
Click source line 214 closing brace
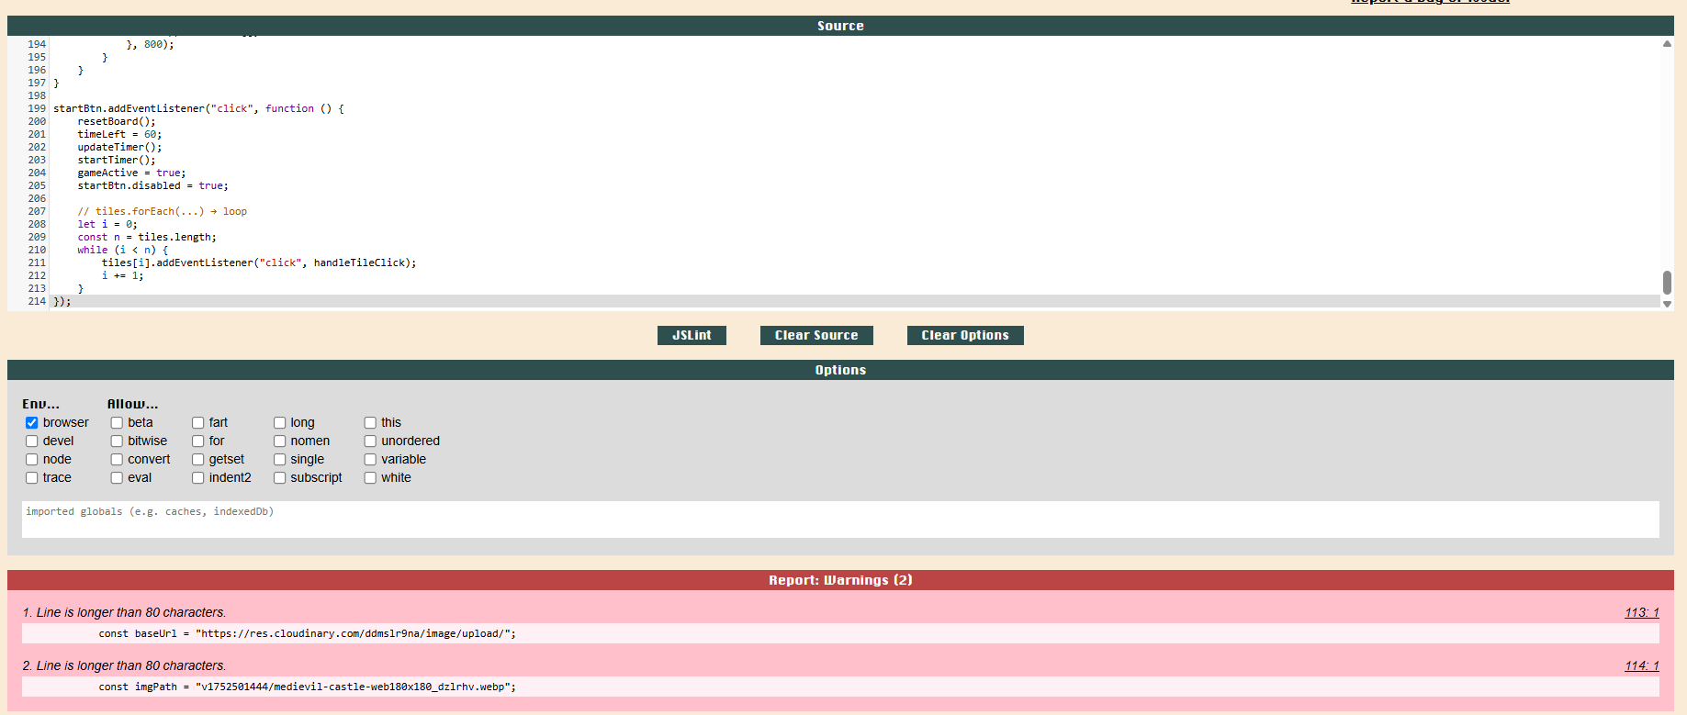[x=62, y=301]
